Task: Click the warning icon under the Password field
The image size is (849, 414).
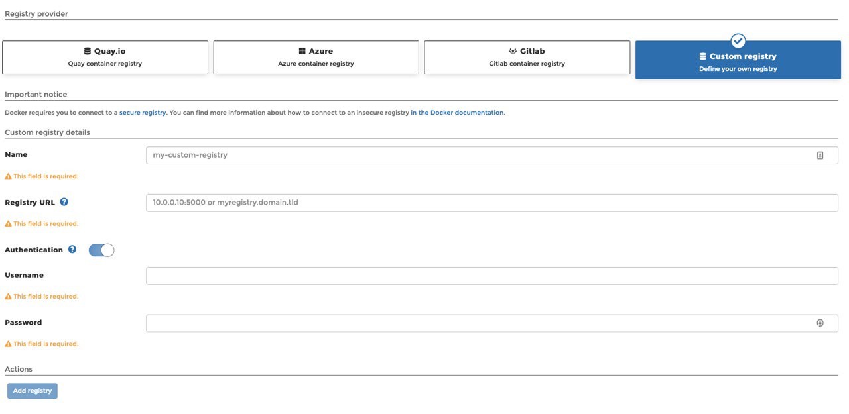Action: [x=8, y=344]
